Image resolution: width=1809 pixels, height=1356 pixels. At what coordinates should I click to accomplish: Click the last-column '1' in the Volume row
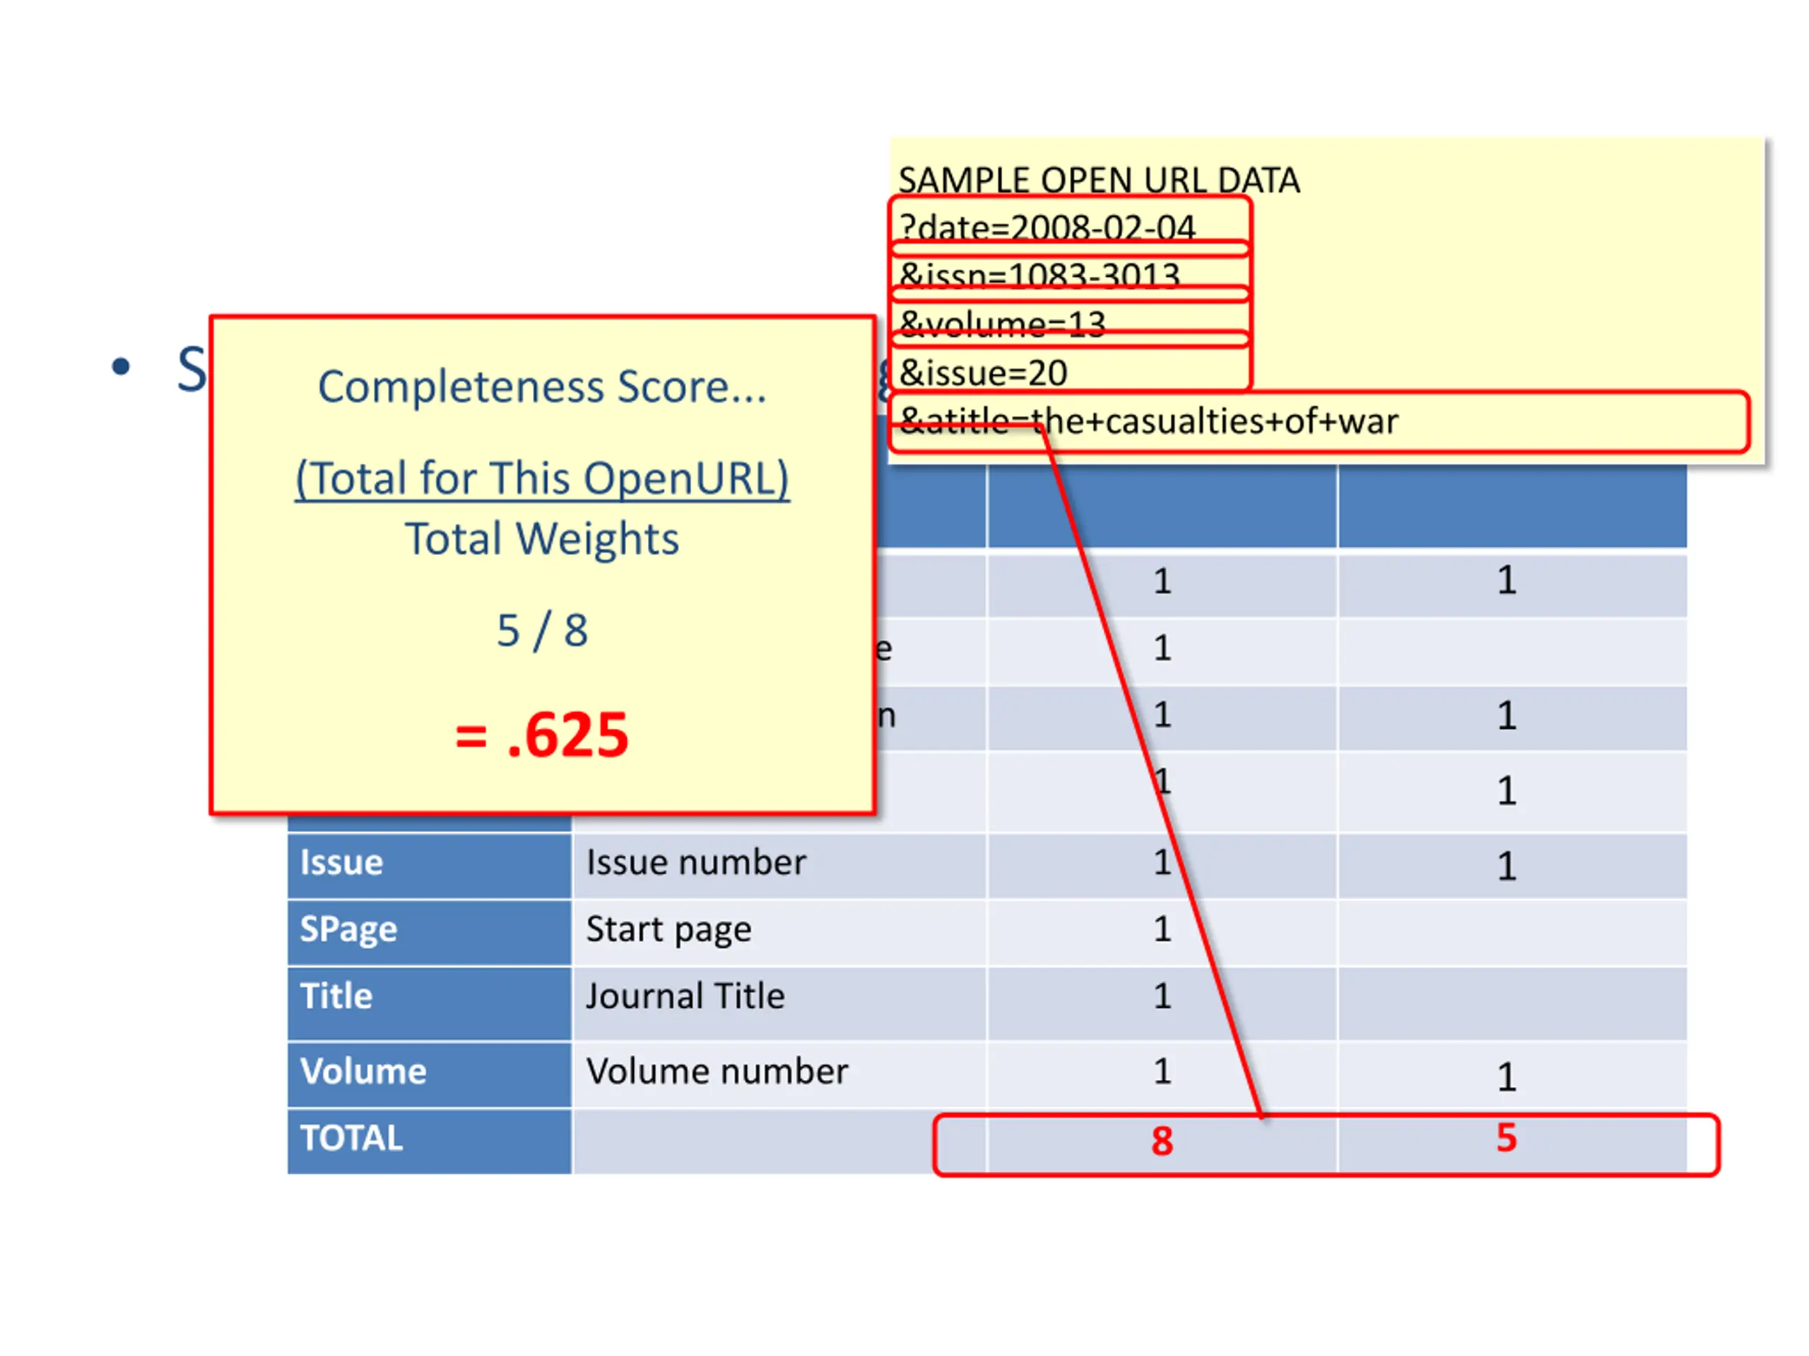pos(1507,1077)
